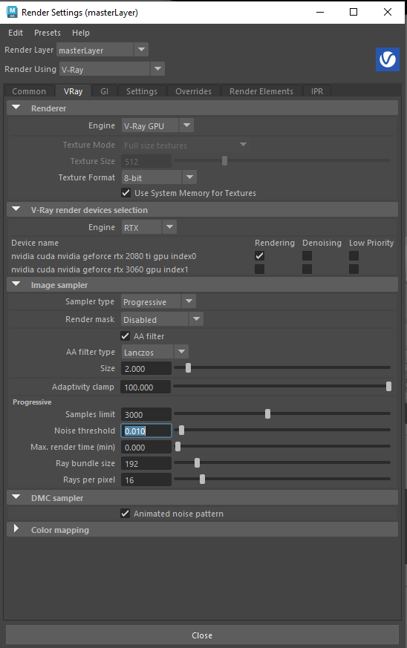Enable Low Priority for RTX 3060
The image size is (407, 648).
click(x=354, y=269)
